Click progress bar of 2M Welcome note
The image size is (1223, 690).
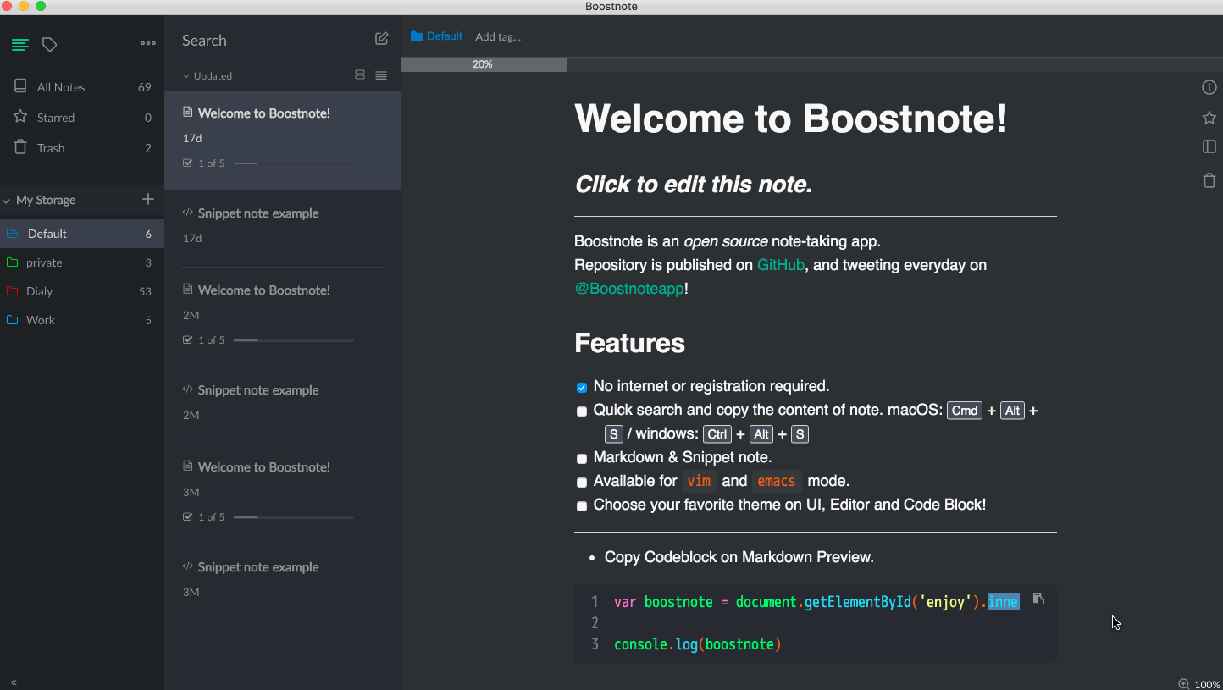point(293,340)
